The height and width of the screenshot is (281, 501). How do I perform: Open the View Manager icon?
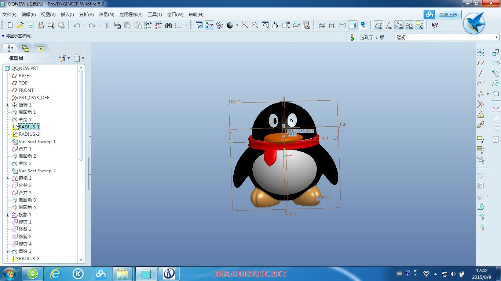pos(307,25)
